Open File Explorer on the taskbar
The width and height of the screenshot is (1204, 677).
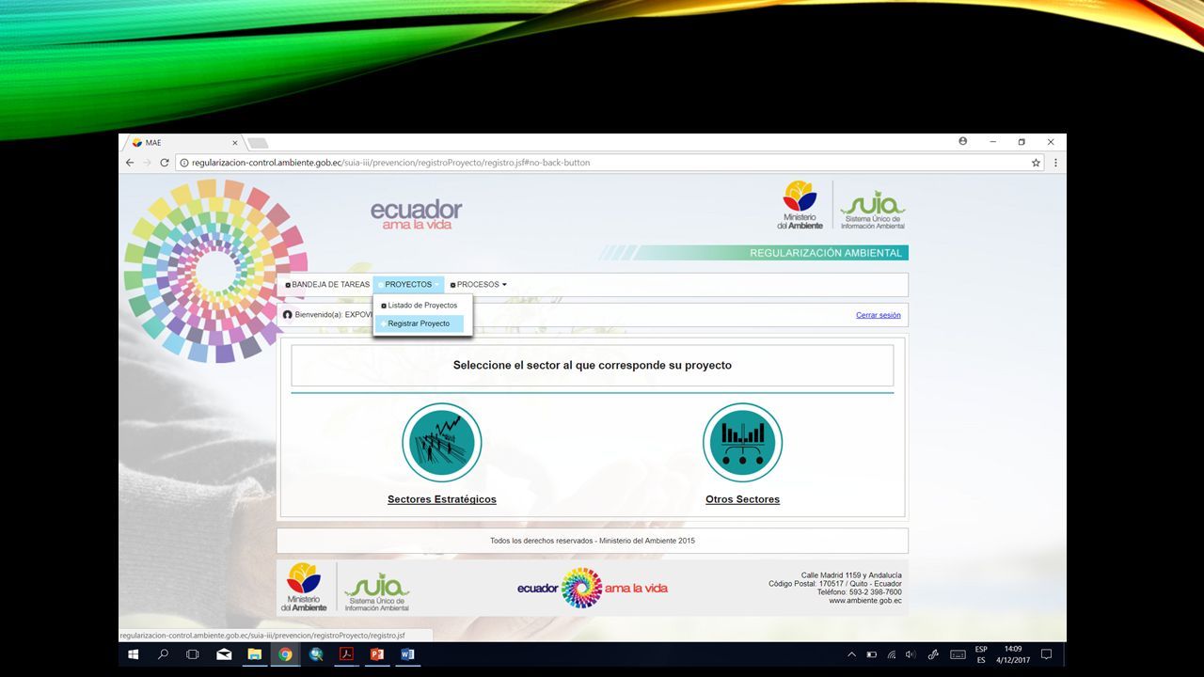coord(254,654)
